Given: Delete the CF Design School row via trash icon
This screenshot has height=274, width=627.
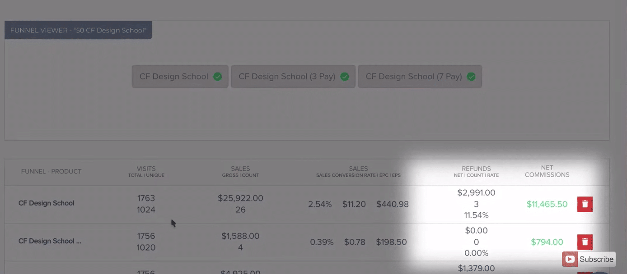Looking at the screenshot, I should (x=585, y=204).
